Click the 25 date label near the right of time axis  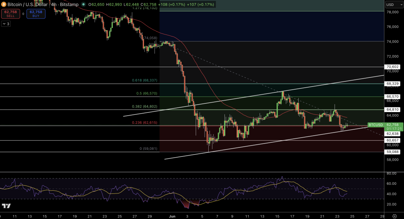[x=352, y=216]
